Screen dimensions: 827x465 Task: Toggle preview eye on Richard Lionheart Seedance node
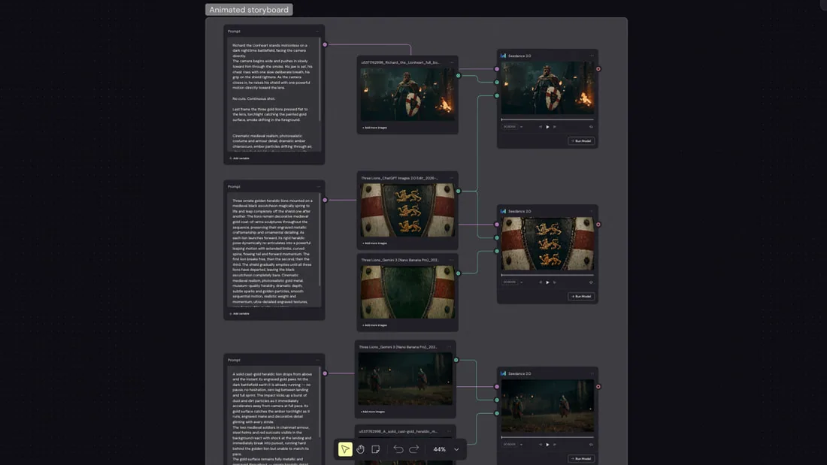(x=591, y=127)
